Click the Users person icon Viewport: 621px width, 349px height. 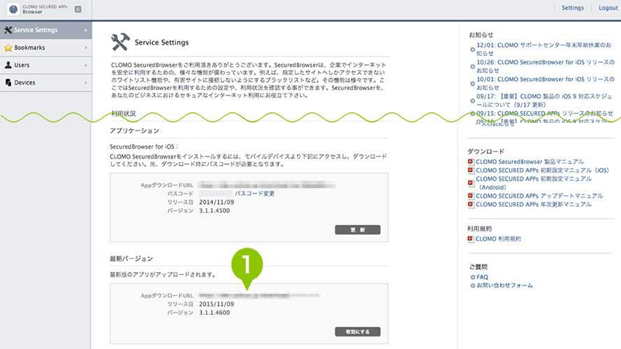[8, 65]
